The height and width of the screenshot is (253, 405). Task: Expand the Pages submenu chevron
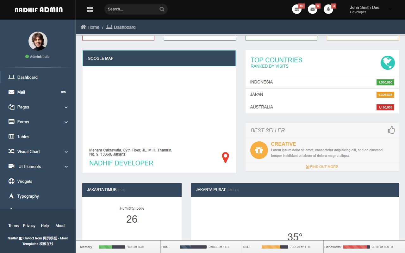(66, 107)
